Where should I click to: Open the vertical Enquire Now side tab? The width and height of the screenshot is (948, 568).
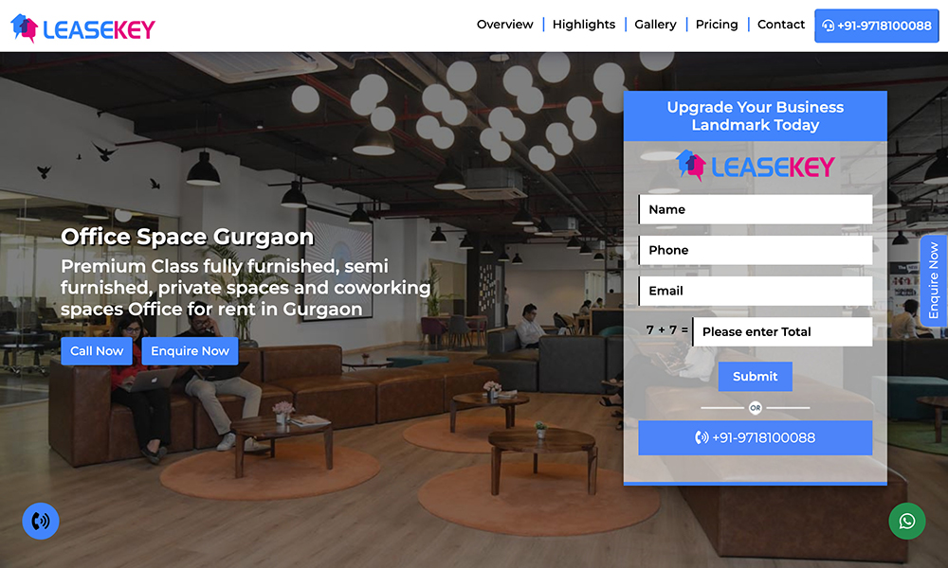tap(934, 280)
